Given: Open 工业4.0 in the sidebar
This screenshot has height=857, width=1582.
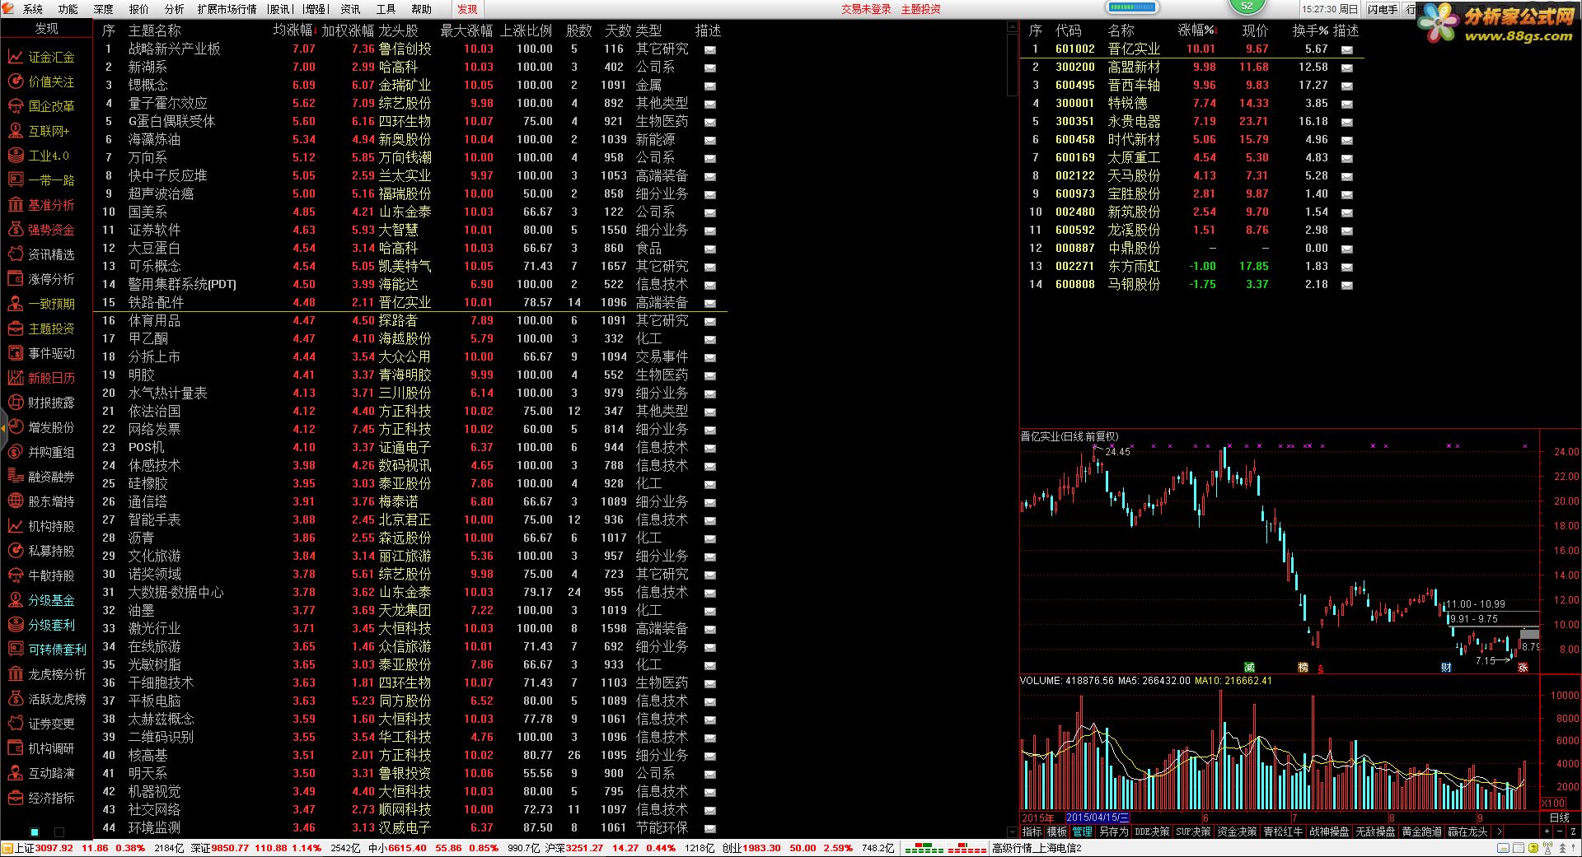Looking at the screenshot, I should pyautogui.click(x=40, y=156).
